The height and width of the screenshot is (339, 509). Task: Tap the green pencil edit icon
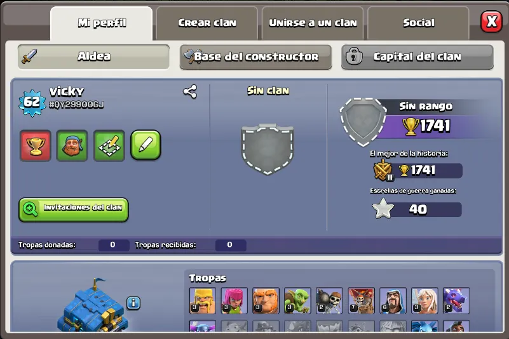pyautogui.click(x=146, y=145)
